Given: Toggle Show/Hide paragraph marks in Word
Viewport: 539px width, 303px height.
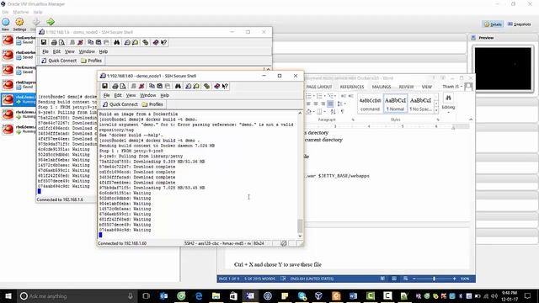Looking at the screenshot, I should (x=343, y=112).
